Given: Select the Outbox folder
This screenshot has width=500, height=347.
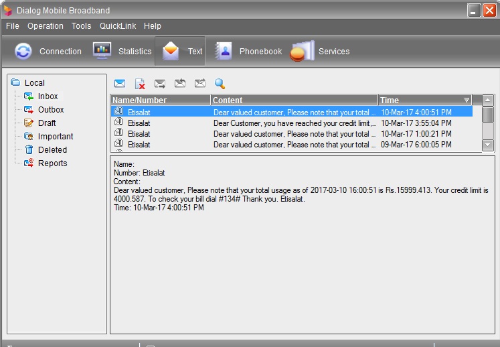Looking at the screenshot, I should pyautogui.click(x=51, y=109).
